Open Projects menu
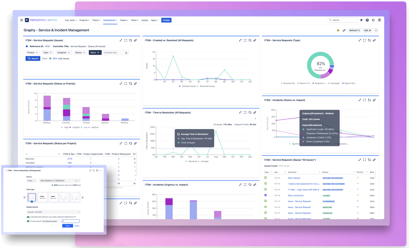The height and width of the screenshot is (248, 409). [84, 20]
